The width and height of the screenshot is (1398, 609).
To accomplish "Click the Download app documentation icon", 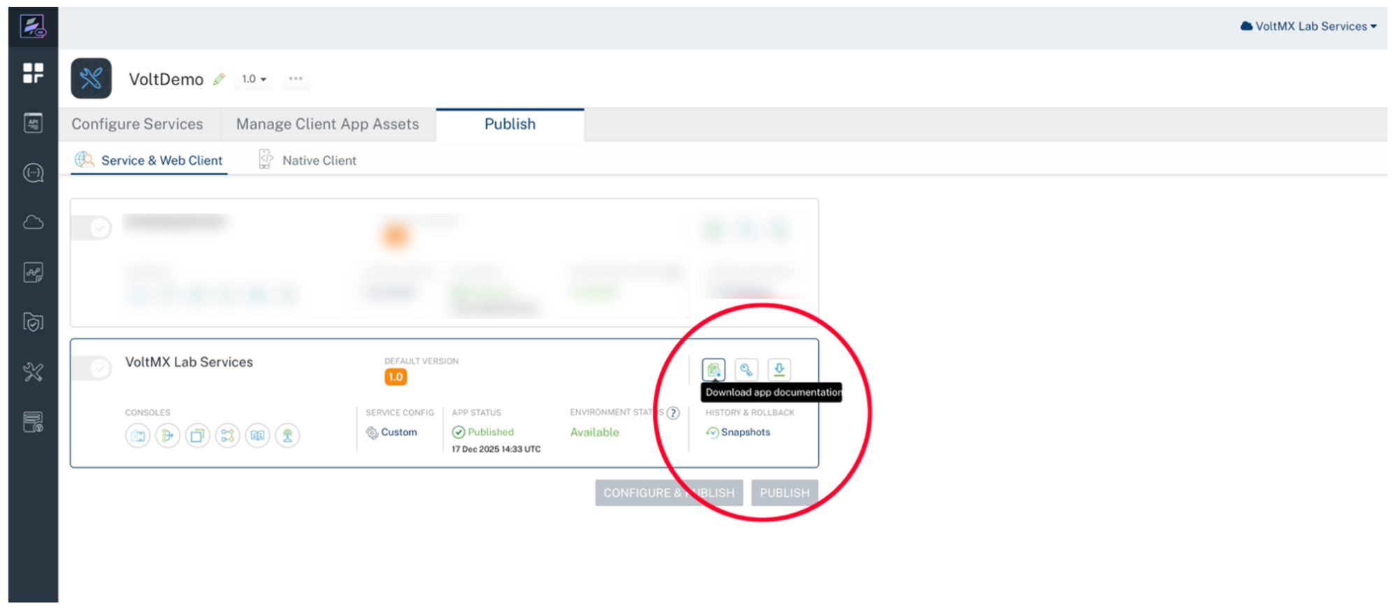I will coord(713,369).
